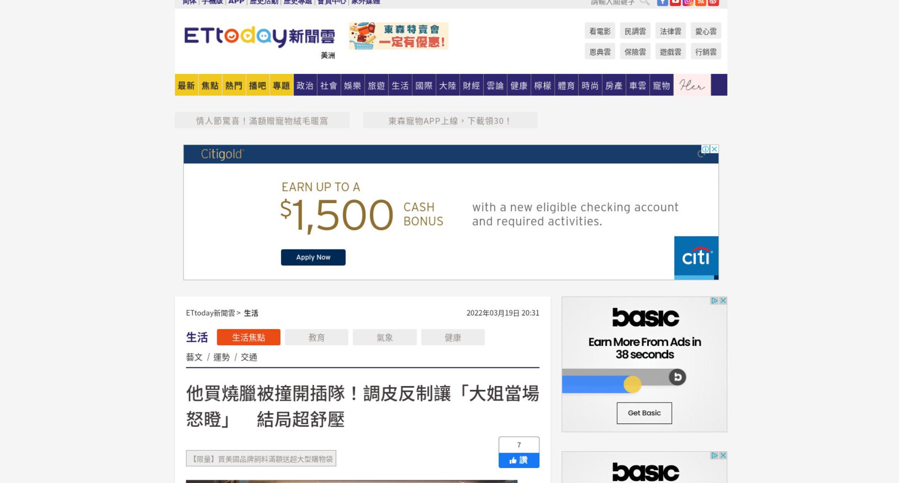899x483 pixels.
Task: Open ETtoday Facebook page icon
Action: pos(663,2)
